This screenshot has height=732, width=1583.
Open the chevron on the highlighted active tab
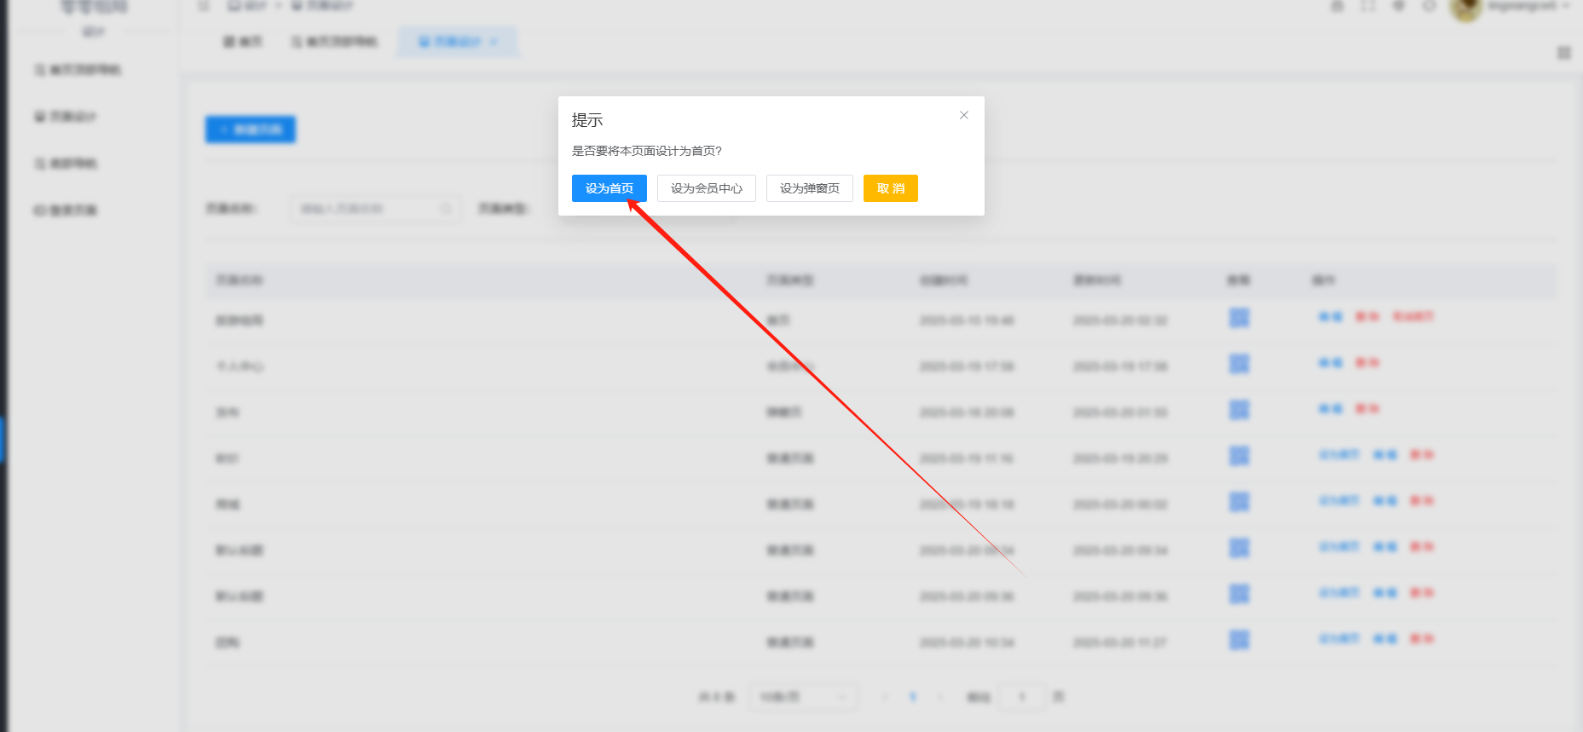click(494, 42)
